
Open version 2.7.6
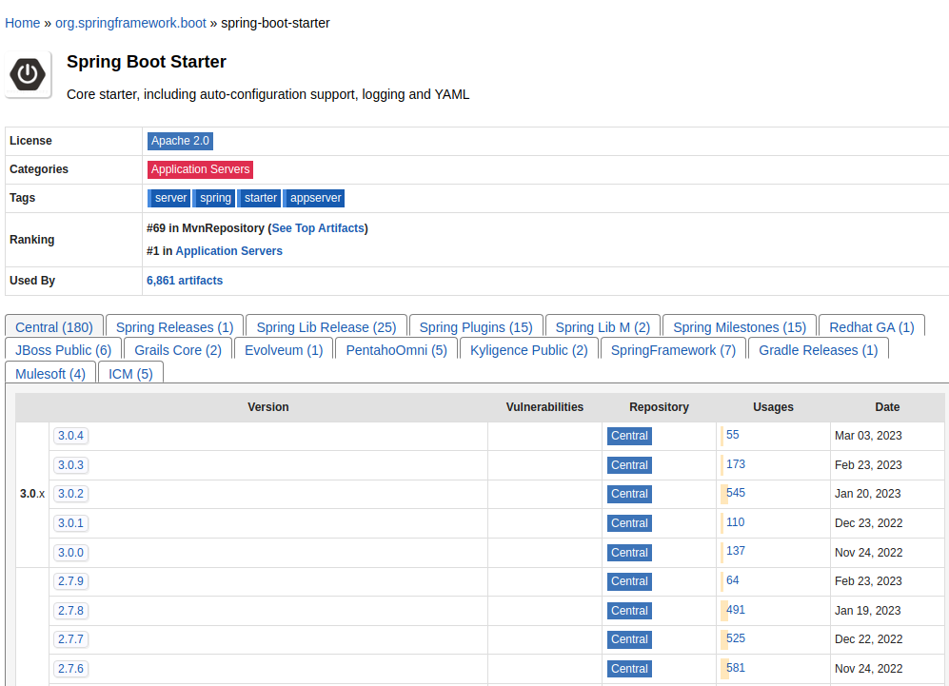click(70, 669)
